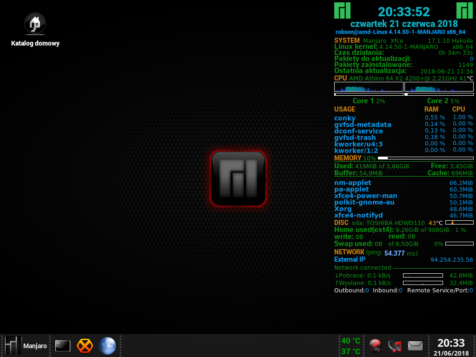Click the polkit-gnome-au memory entry

coord(403,202)
